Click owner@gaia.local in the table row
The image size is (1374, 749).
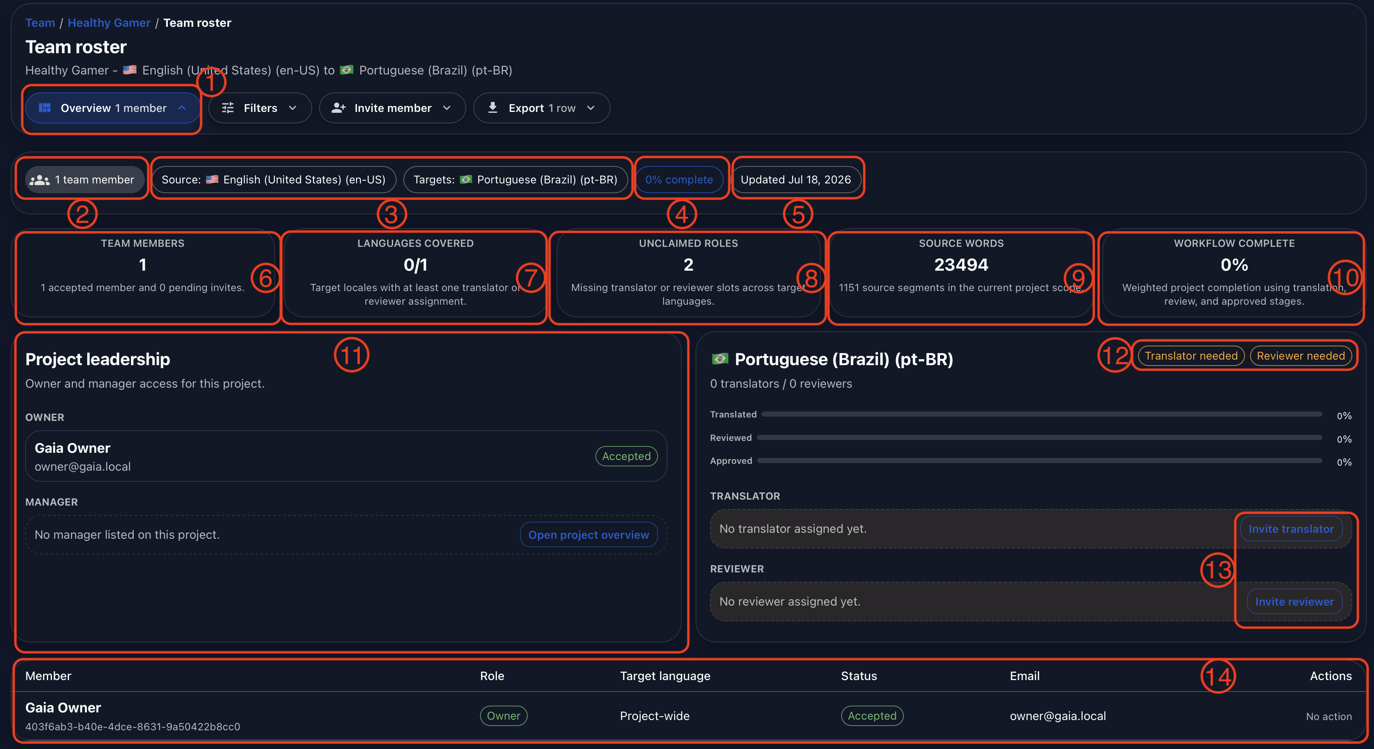(1057, 716)
